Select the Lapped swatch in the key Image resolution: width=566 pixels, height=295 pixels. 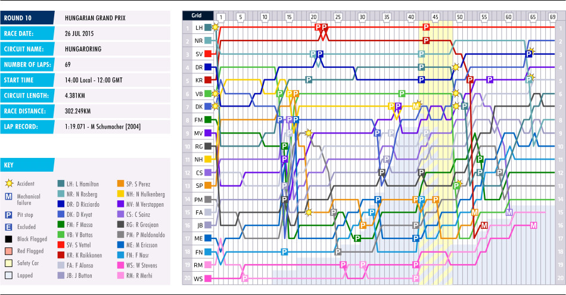point(9,275)
